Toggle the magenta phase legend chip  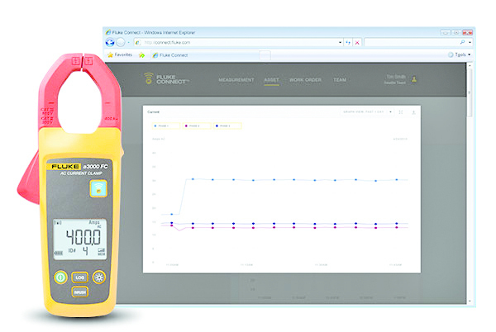[x=197, y=126]
